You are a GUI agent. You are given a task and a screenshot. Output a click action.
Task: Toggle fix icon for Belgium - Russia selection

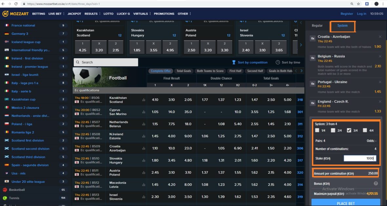pos(313,58)
